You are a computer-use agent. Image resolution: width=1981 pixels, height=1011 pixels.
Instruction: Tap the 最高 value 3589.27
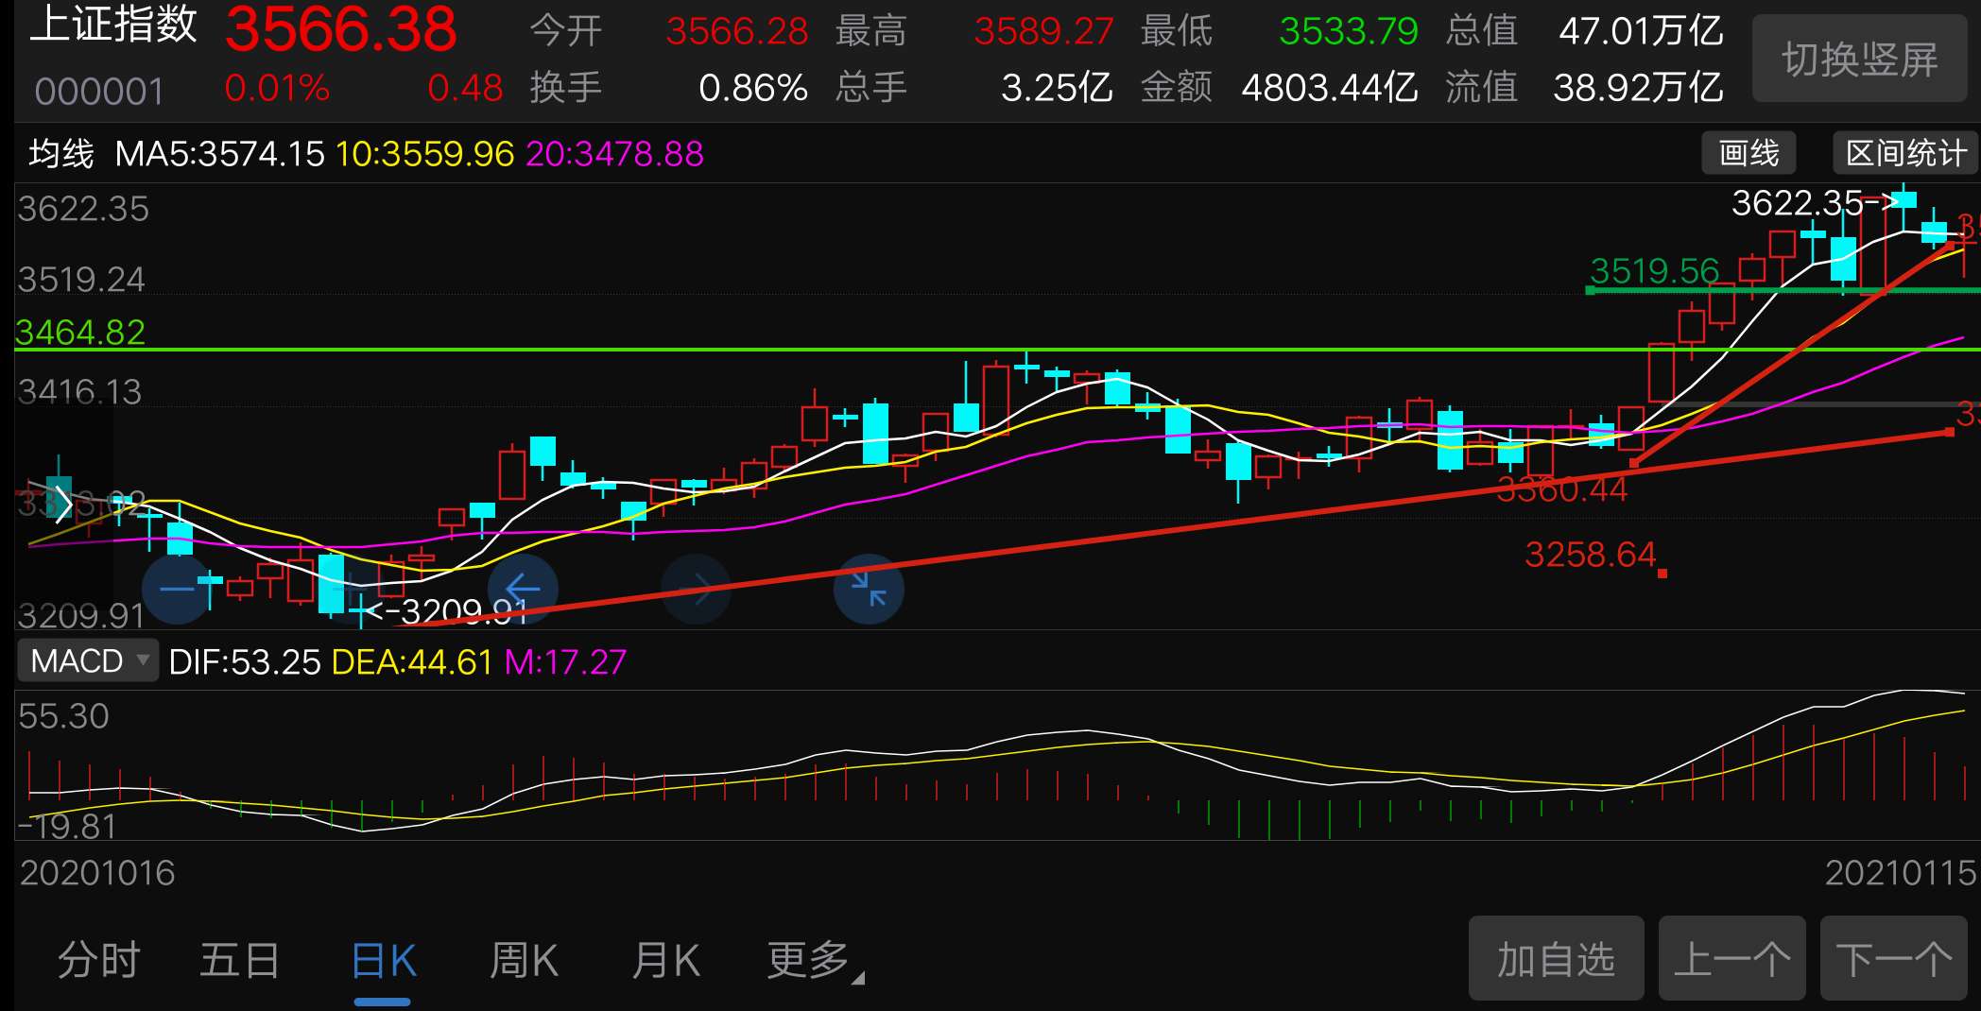point(1043,31)
